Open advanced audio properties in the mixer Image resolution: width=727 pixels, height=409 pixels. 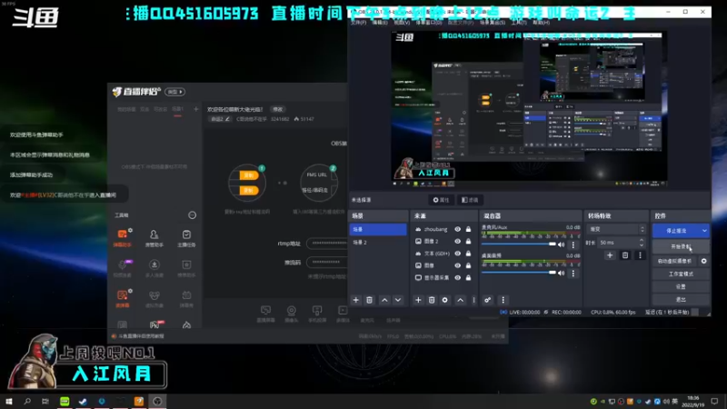point(488,300)
